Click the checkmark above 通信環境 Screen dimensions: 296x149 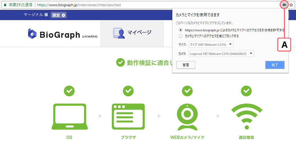click(x=246, y=91)
